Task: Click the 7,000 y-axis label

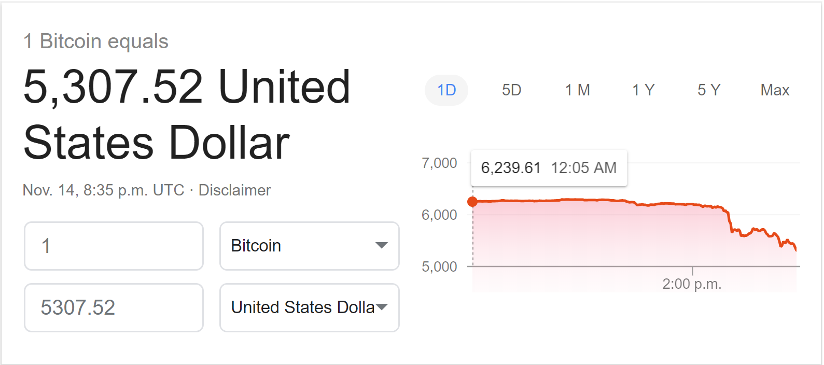Action: tap(439, 163)
